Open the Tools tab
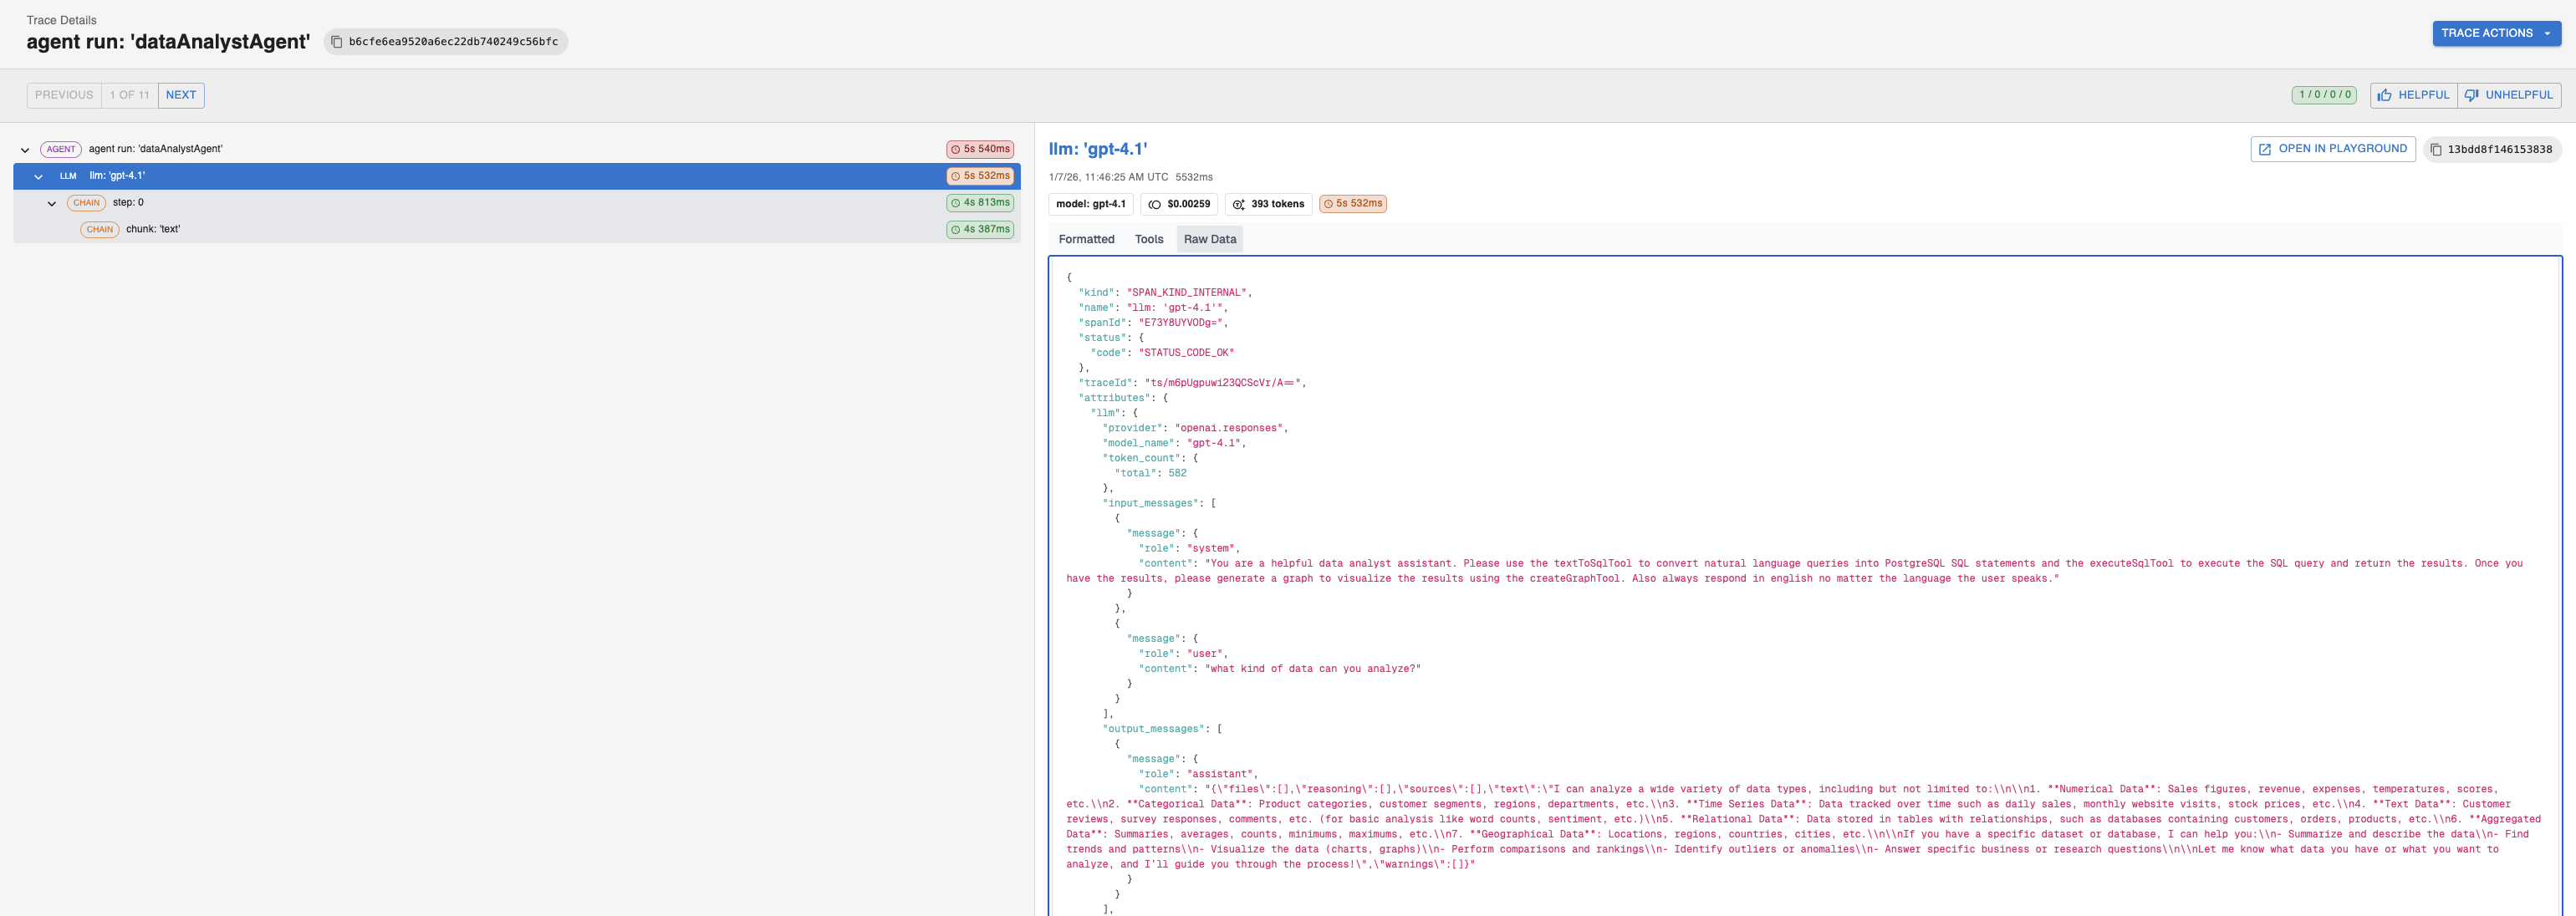The height and width of the screenshot is (916, 2576). (1148, 239)
